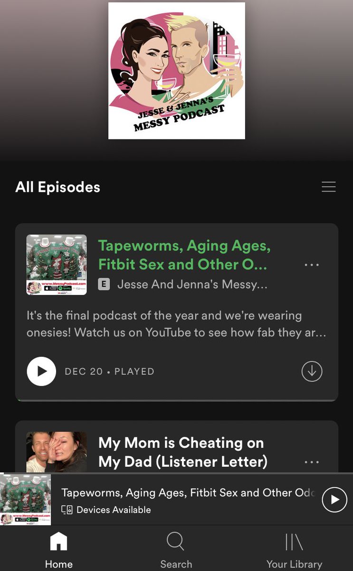Image resolution: width=353 pixels, height=571 pixels.
Task: Open the Your Library tab
Action: point(294,550)
